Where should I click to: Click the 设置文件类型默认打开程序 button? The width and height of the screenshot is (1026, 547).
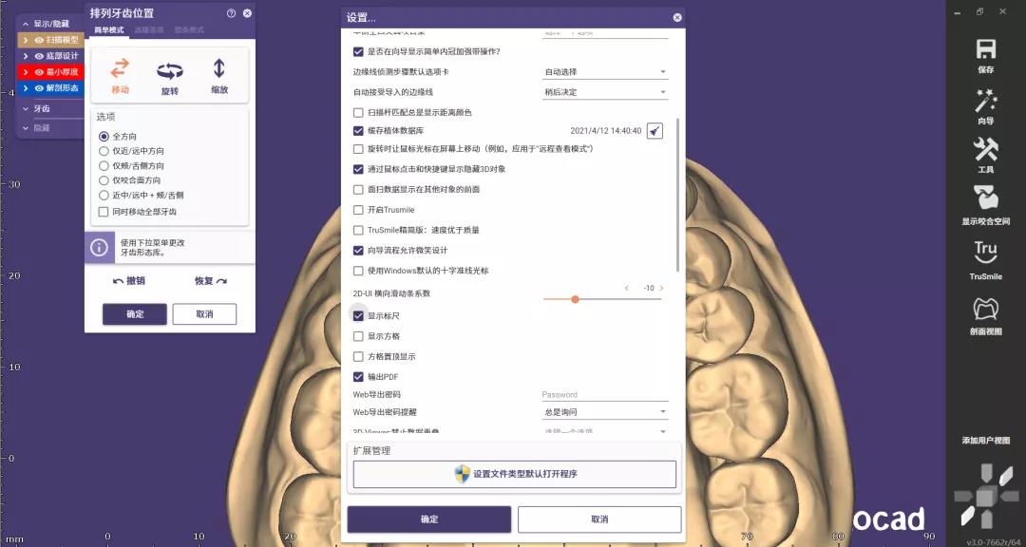[514, 474]
